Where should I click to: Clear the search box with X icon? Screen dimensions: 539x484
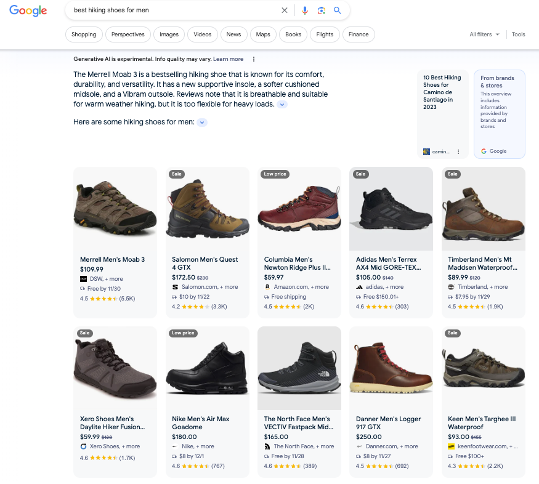(x=284, y=10)
